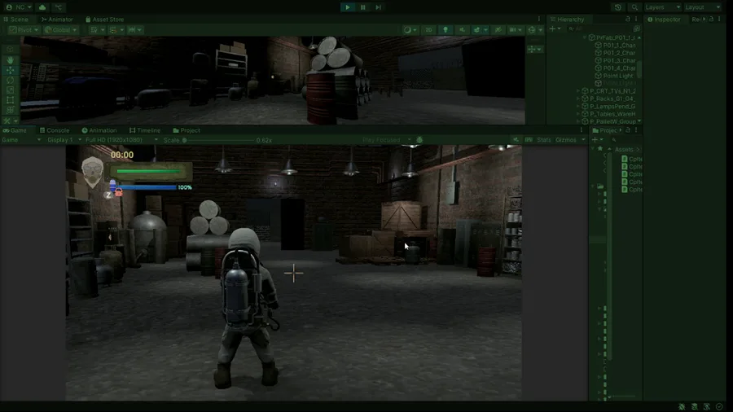Screen dimensions: 733x412
Task: Switch to the Animator tab
Action: [57, 20]
